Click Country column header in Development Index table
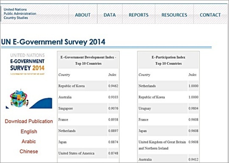The width and height of the screenshot is (229, 163). [x=64, y=75]
